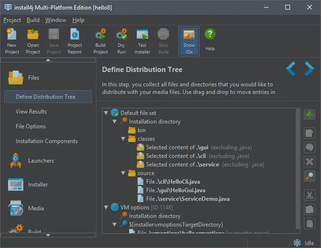Select ${installer:vmoptionsTargetDirectory} row

tap(171, 225)
